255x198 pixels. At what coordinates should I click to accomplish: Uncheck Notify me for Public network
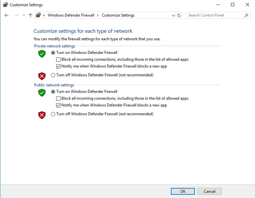coord(58,105)
